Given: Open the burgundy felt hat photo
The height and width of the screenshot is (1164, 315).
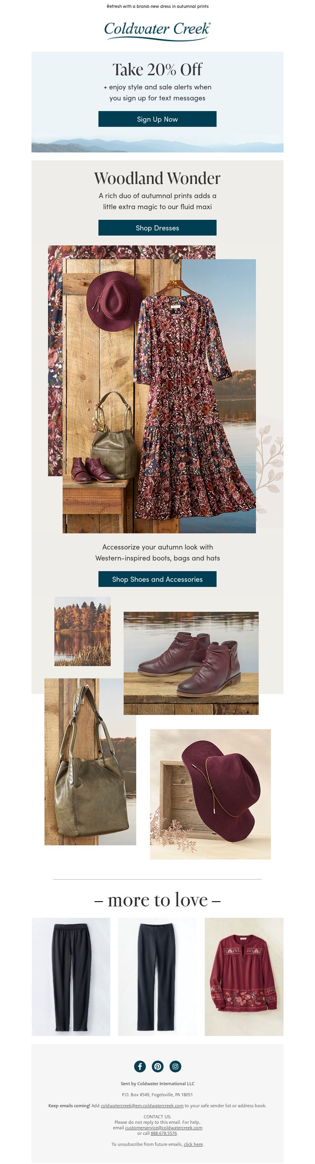Looking at the screenshot, I should (x=210, y=794).
